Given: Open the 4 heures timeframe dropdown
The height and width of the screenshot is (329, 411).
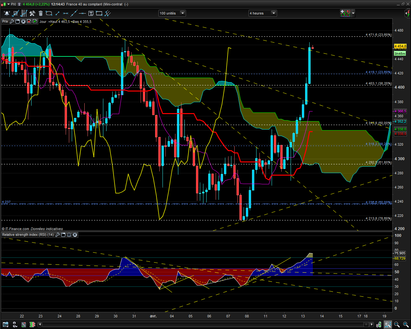Looking at the screenshot, I should [263, 13].
